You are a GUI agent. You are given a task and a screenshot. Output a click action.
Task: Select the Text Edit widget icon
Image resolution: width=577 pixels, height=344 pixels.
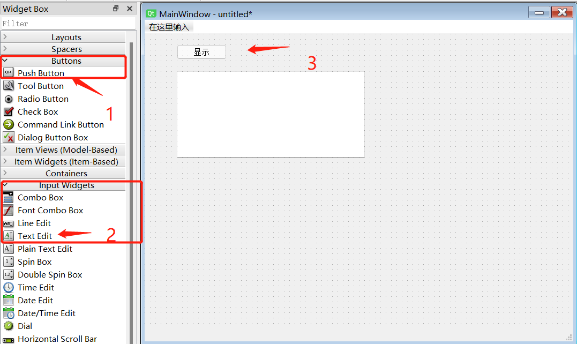(x=9, y=236)
